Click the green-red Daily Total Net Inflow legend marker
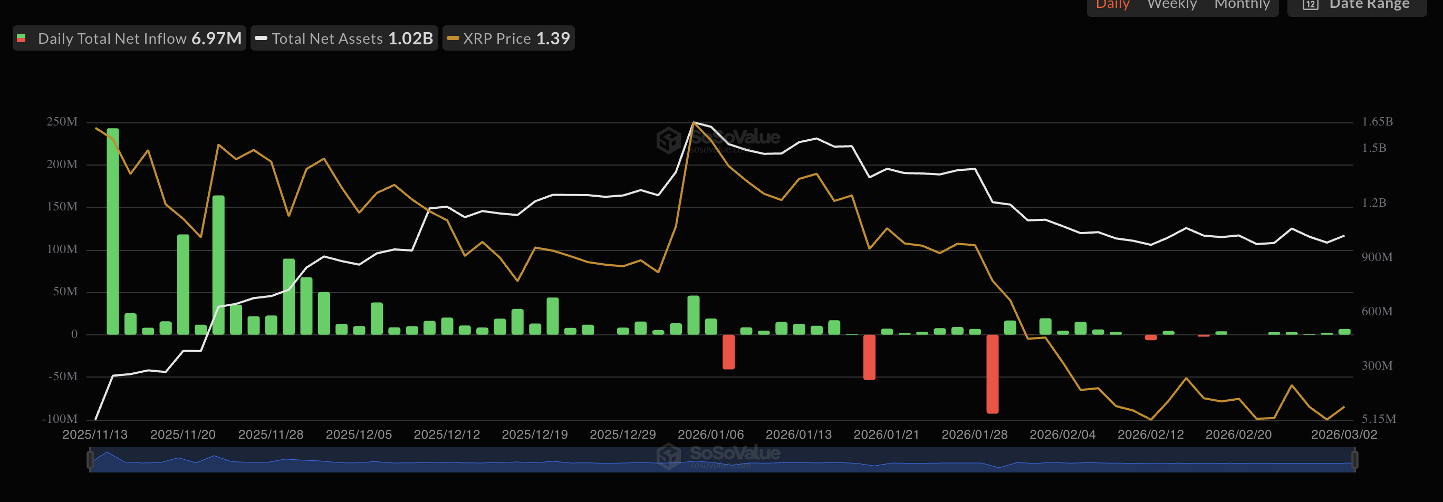 pos(21,38)
